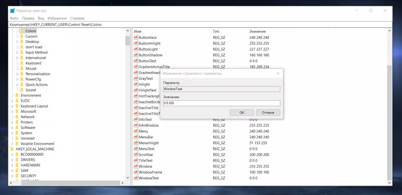Open the Избранное menu
402x195 pixels.
pos(57,18)
